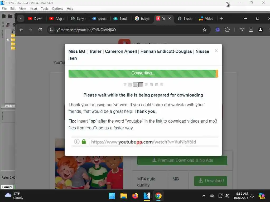Click the green Download button for MP4
This screenshot has height=202, width=270.
[211, 181]
